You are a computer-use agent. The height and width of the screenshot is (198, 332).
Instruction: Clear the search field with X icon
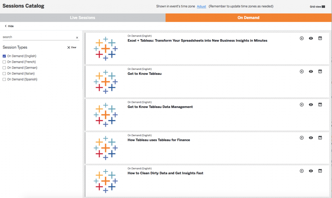click(x=77, y=38)
